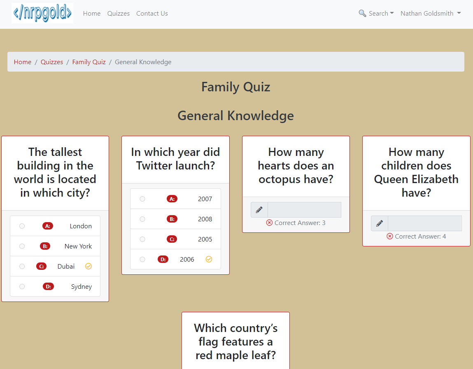Click the octopus hearts question title

[x=296, y=165]
